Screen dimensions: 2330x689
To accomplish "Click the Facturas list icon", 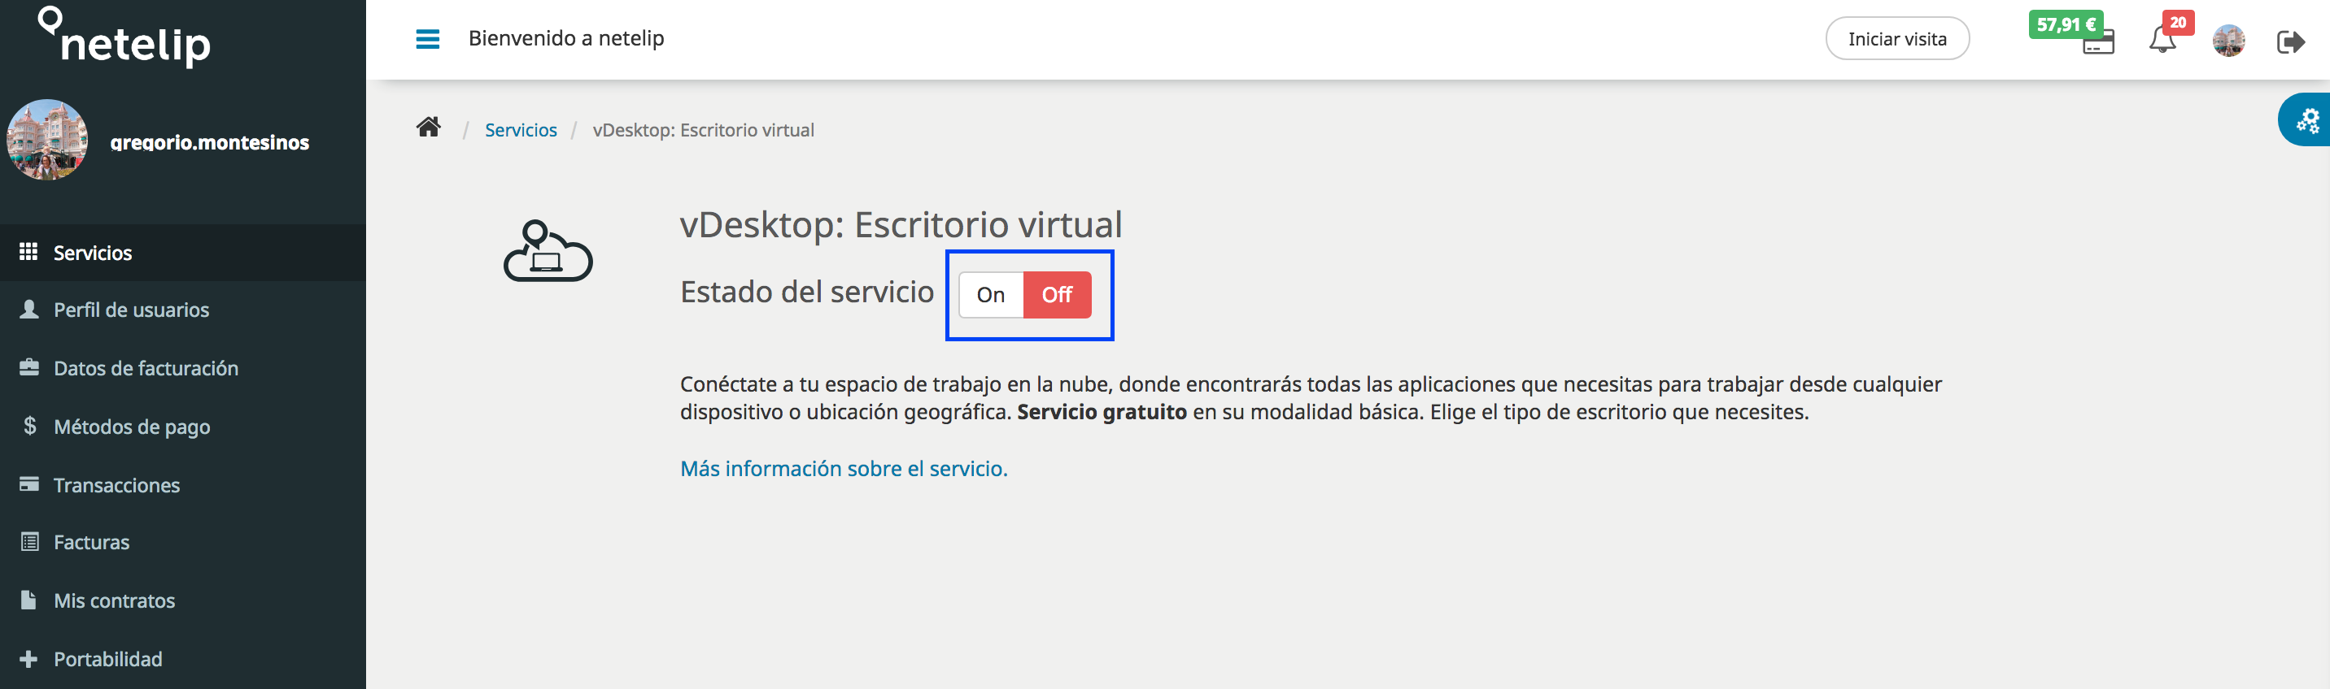I will point(30,542).
